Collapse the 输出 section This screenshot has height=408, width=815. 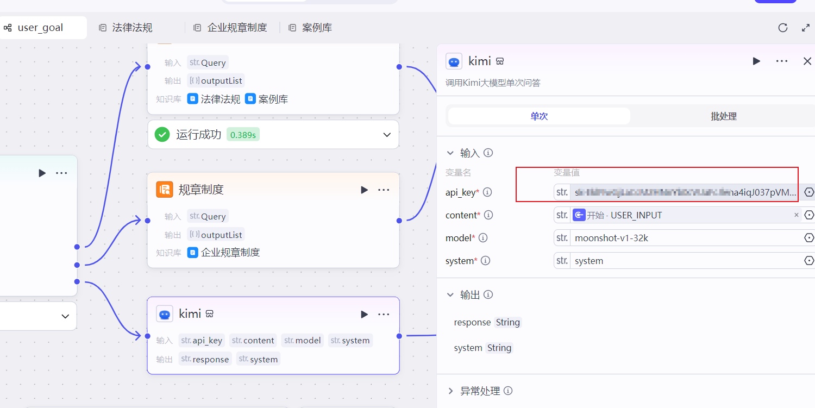pos(450,295)
